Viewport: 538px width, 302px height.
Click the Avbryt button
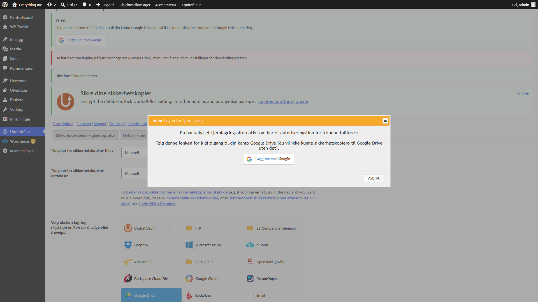(374, 178)
